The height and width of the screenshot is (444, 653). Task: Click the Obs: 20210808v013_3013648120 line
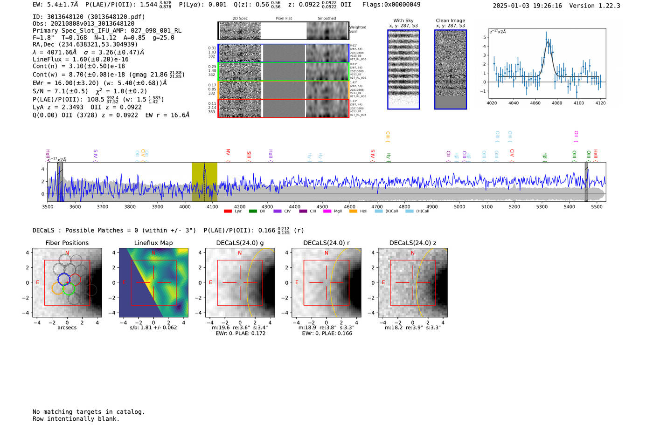[x=83, y=23]
